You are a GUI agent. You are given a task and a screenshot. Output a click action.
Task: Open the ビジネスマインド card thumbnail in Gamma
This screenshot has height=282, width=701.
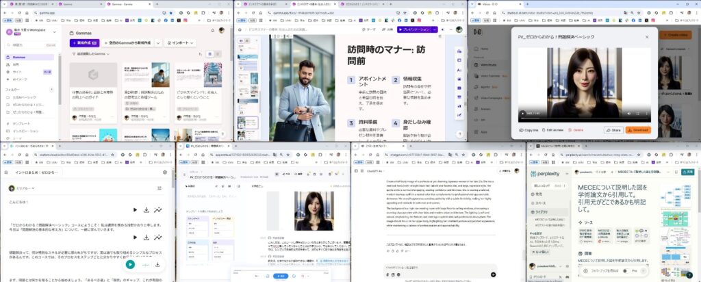pyautogui.click(x=198, y=75)
